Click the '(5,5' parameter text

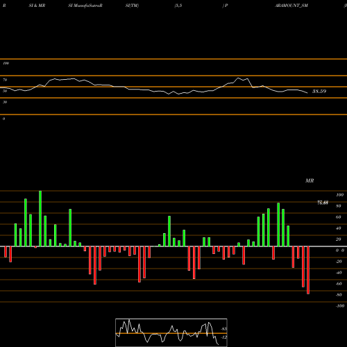(x=178, y=6)
